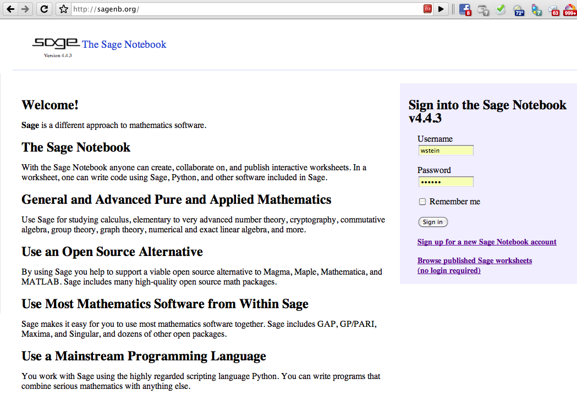Click the 'Remember me' label text
The height and width of the screenshot is (401, 577).
454,202
